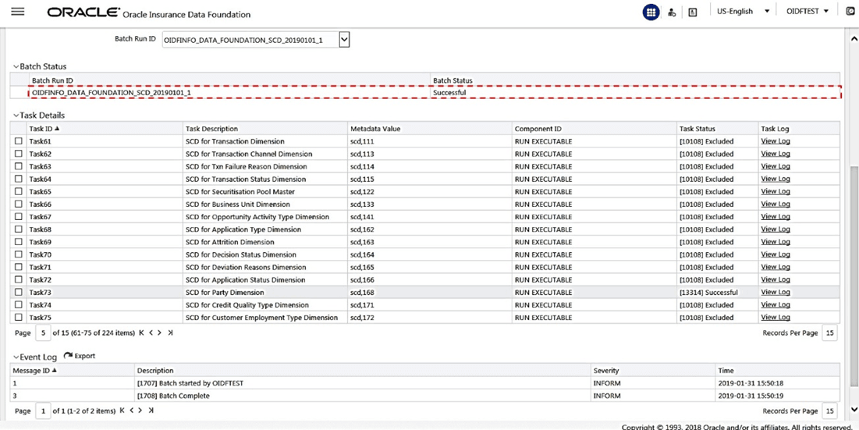Check the Task61 checkbox
The height and width of the screenshot is (430, 859).
point(19,141)
